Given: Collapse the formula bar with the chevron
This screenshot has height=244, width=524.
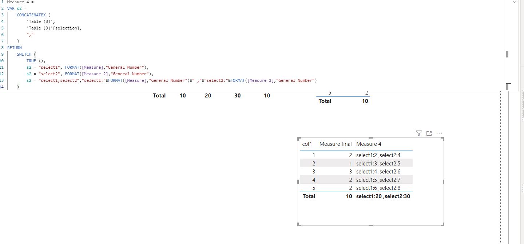Looking at the screenshot, I should (514, 2).
